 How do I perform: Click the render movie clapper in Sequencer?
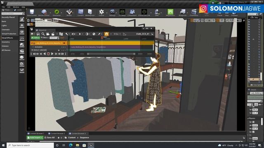pyautogui.click(x=53, y=34)
